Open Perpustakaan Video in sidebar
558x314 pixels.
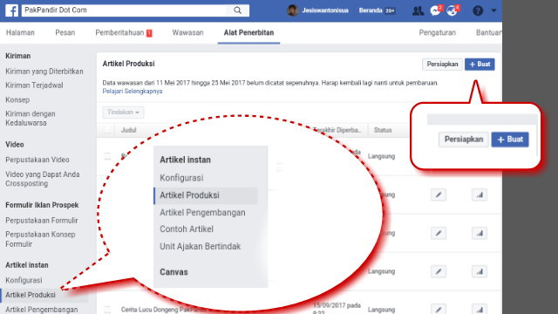pyautogui.click(x=37, y=160)
